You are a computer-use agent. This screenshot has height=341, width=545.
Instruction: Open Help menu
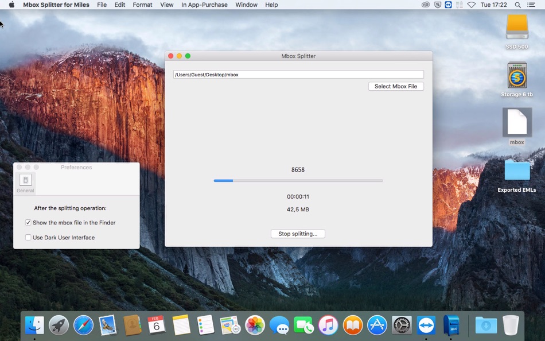[271, 5]
